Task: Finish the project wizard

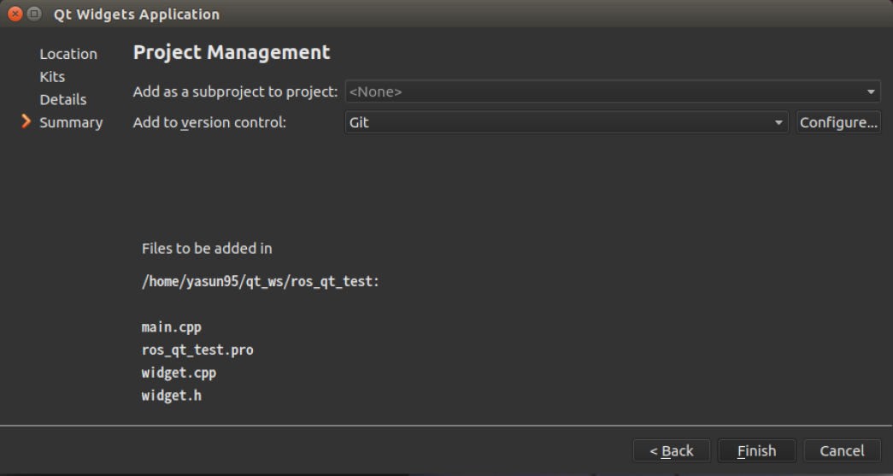Action: point(756,451)
